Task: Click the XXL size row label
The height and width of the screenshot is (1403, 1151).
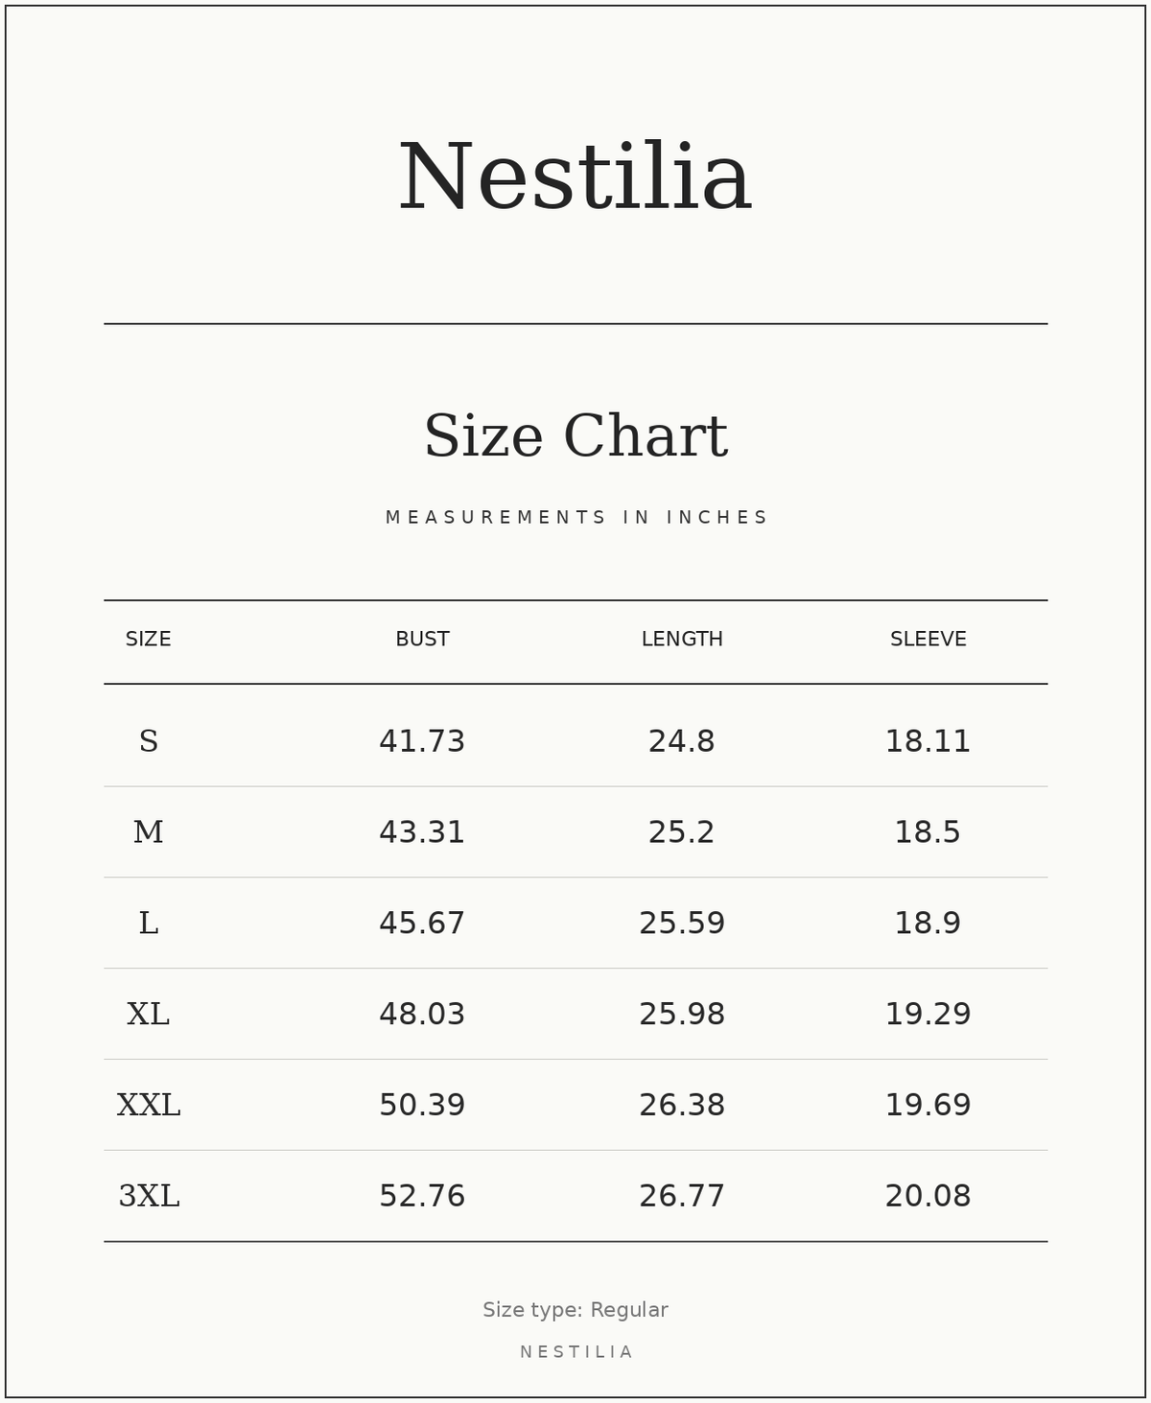Action: 149,1106
